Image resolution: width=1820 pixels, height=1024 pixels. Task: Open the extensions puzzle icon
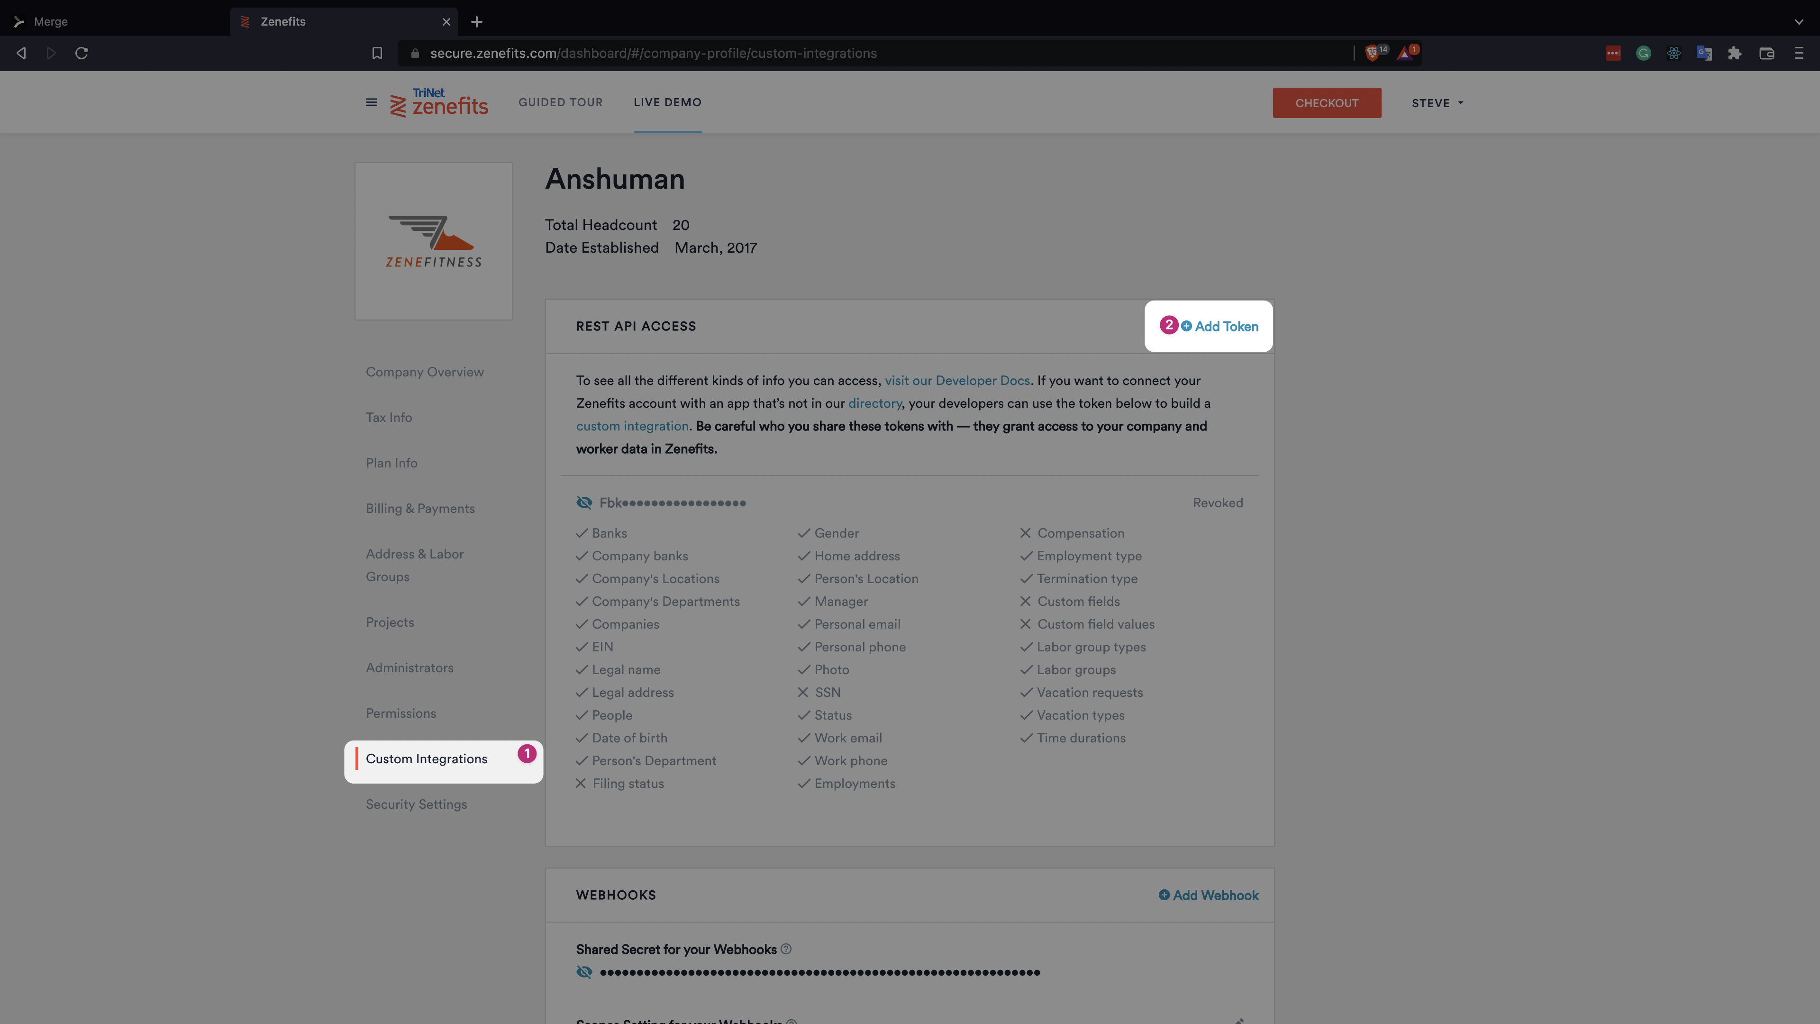coord(1735,53)
